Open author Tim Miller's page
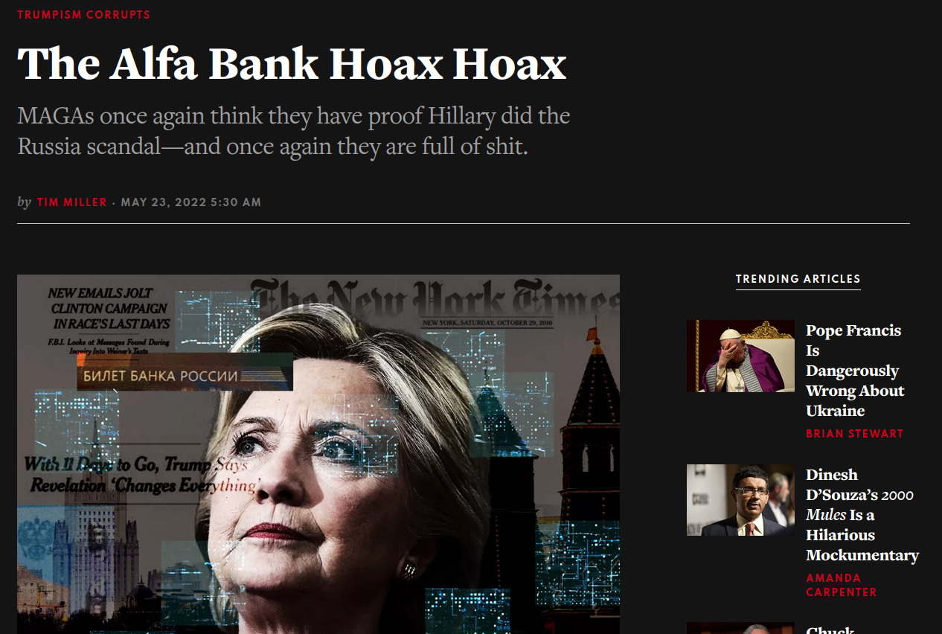Viewport: 942px width, 634px height. click(72, 202)
